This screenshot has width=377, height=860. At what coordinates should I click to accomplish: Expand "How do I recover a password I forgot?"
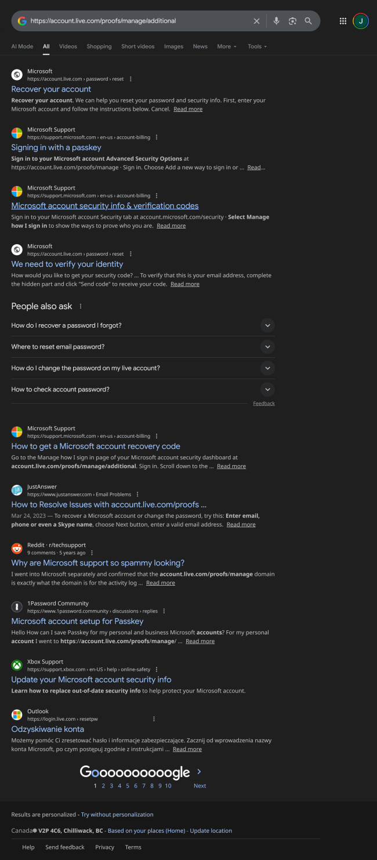(x=267, y=325)
